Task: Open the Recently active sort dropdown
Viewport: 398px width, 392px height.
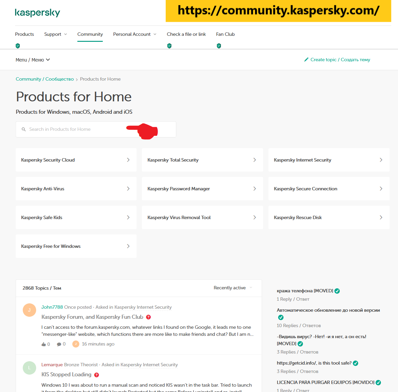Action: point(233,288)
